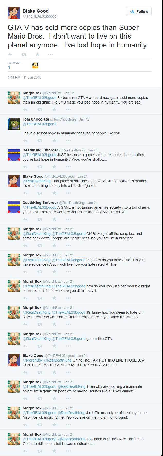Reply to the 'games like GTA' tweet
Screen dimensions: 163x456
point(25,346)
